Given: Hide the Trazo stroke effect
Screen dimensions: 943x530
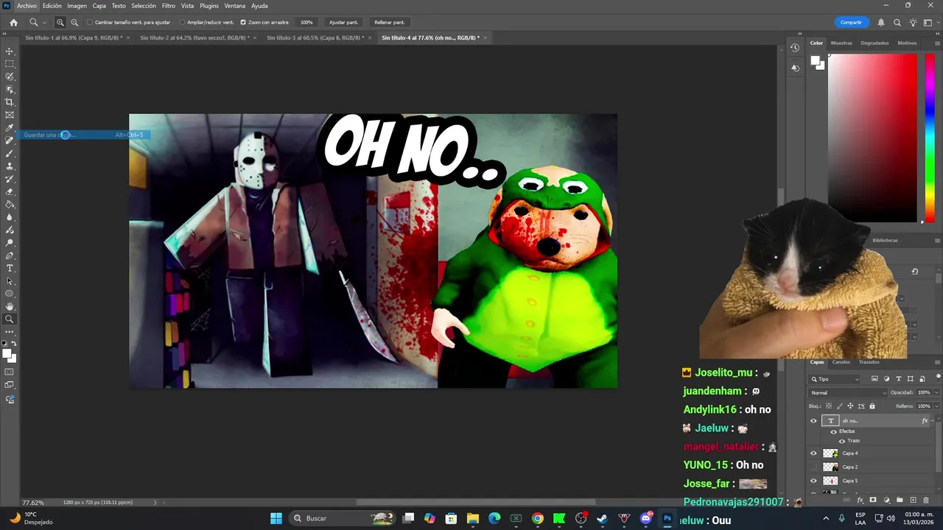Looking at the screenshot, I should point(842,441).
